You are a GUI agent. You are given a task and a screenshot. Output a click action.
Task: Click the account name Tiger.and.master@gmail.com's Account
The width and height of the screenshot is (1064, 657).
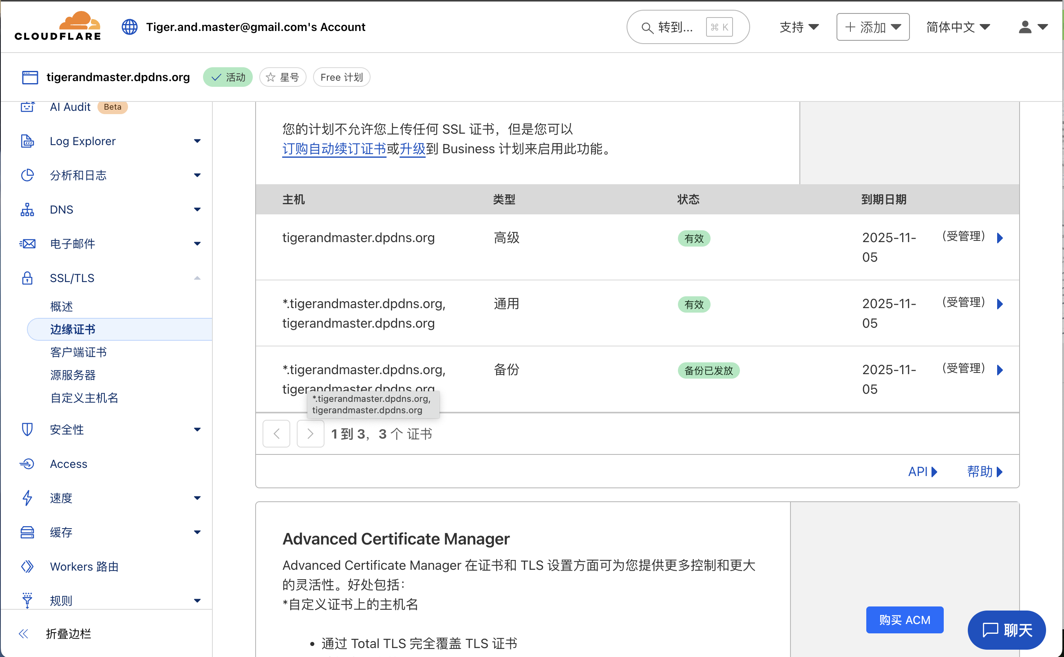256,27
